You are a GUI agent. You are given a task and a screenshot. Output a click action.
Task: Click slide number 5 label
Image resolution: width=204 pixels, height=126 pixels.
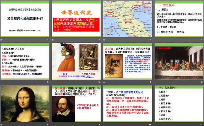48,82
